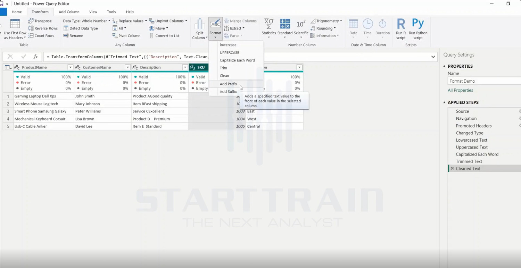Screen dimensions: 521x268
Task: Open the ProductName column filter dropdown
Action: [70, 67]
